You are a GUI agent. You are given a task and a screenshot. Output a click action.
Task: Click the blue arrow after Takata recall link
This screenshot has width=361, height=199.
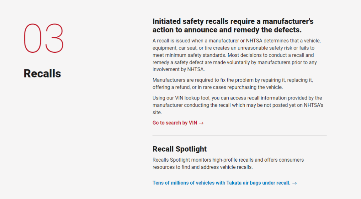[x=294, y=183]
